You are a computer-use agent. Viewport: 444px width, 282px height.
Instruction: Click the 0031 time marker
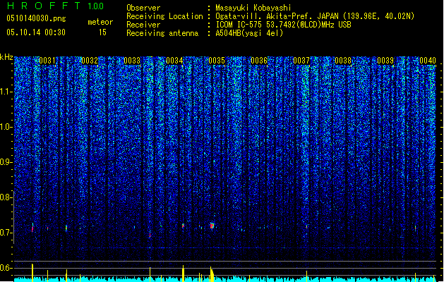pos(47,61)
